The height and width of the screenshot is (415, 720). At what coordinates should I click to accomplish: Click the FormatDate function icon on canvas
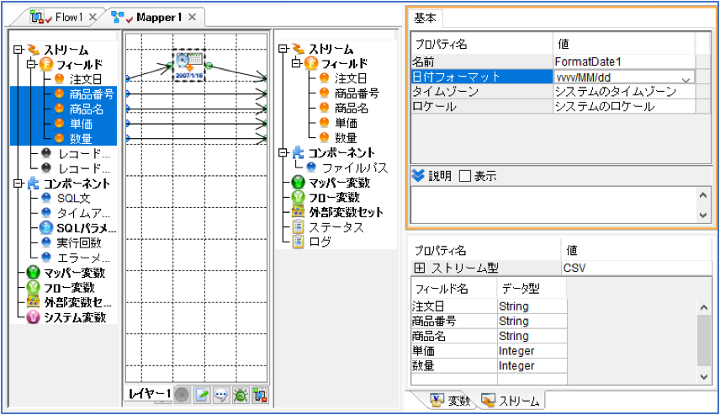click(x=188, y=66)
